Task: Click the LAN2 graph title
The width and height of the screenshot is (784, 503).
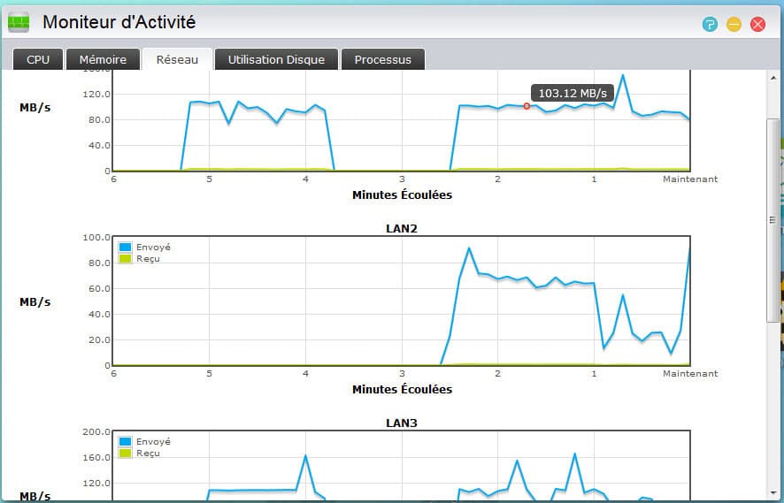Action: point(402,228)
